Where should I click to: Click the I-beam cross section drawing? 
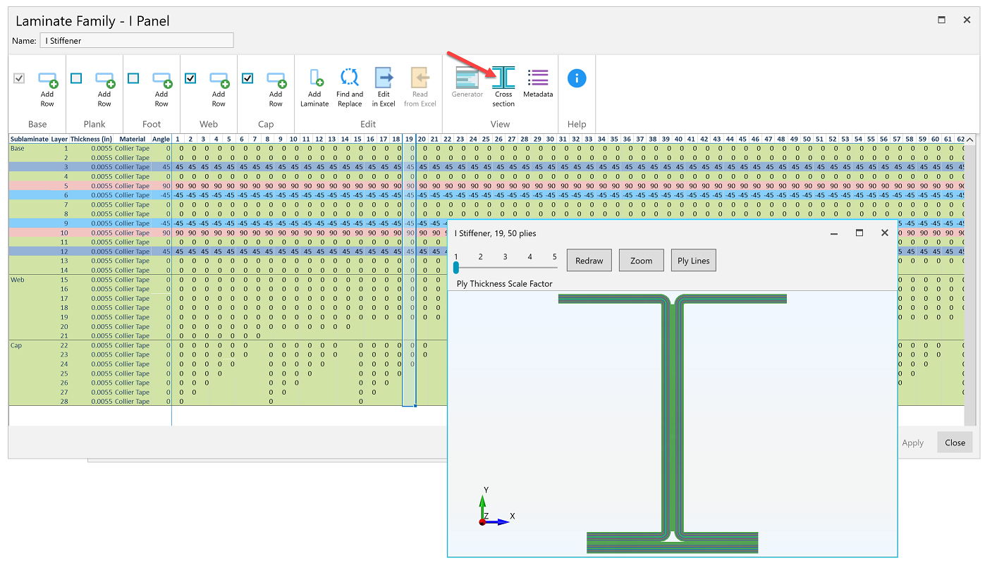tap(673, 423)
